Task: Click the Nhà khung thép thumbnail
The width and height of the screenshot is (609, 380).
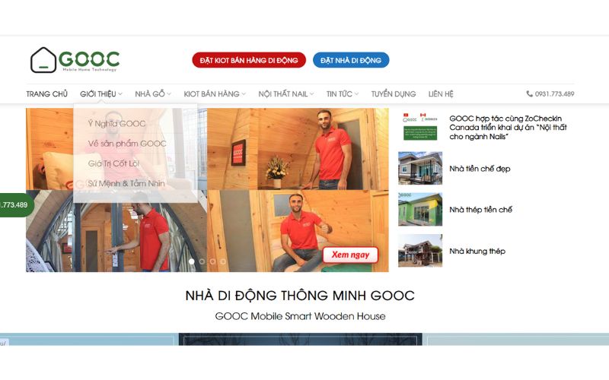Action: coord(420,251)
